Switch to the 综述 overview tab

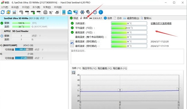pos(74,18)
